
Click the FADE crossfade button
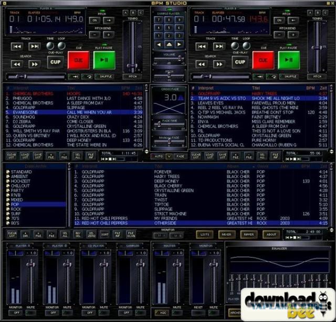[x=180, y=157]
